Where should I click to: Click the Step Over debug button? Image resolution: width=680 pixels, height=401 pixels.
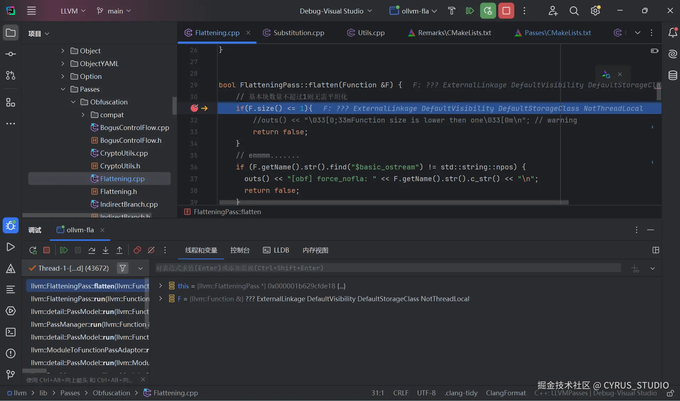[x=92, y=250]
